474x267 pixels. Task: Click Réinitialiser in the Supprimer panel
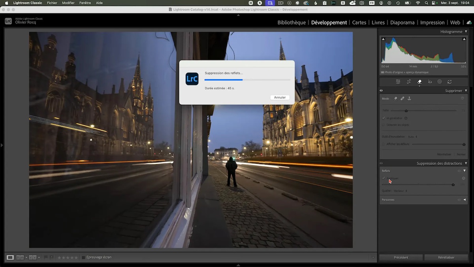tap(444, 154)
